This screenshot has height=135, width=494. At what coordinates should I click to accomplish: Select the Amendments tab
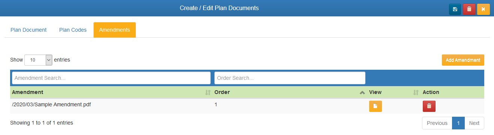click(x=115, y=30)
